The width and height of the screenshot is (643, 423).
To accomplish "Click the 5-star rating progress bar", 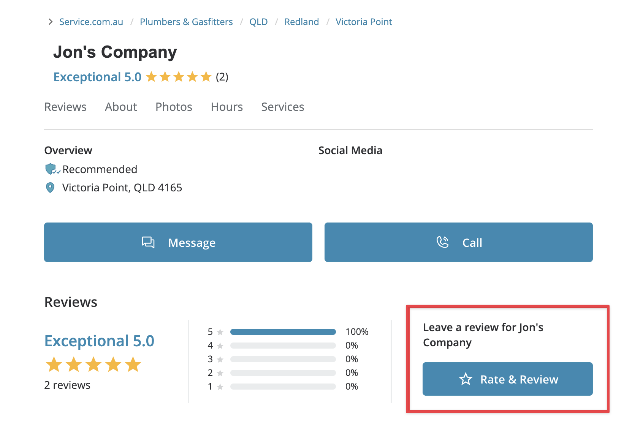I will (x=283, y=332).
